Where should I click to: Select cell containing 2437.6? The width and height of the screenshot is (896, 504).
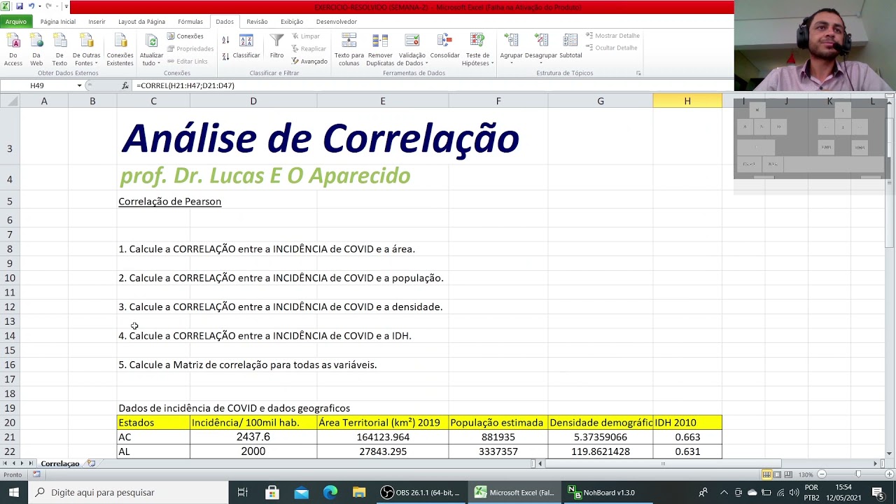[x=253, y=437]
